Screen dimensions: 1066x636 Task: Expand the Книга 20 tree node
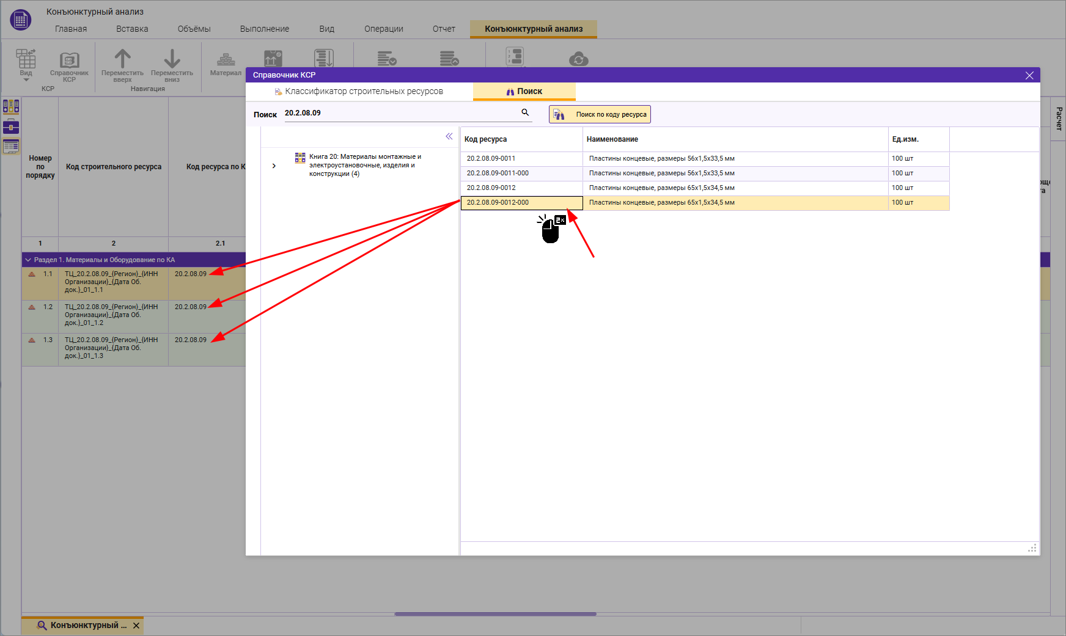[274, 166]
